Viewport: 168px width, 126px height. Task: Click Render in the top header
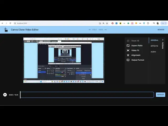click(x=161, y=30)
